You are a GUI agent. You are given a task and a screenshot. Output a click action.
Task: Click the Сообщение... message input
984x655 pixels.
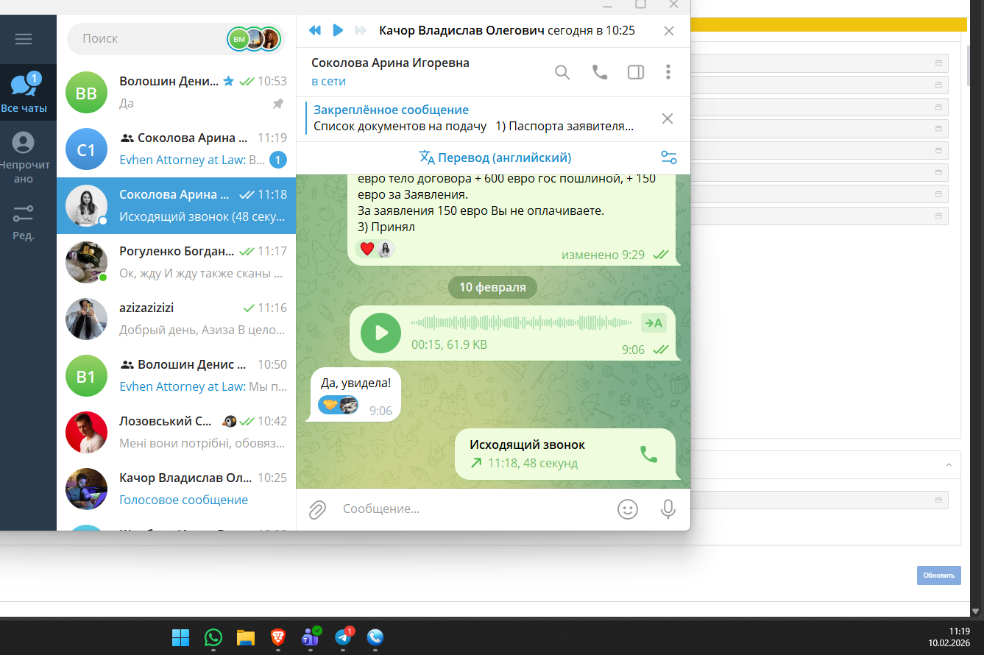point(475,509)
